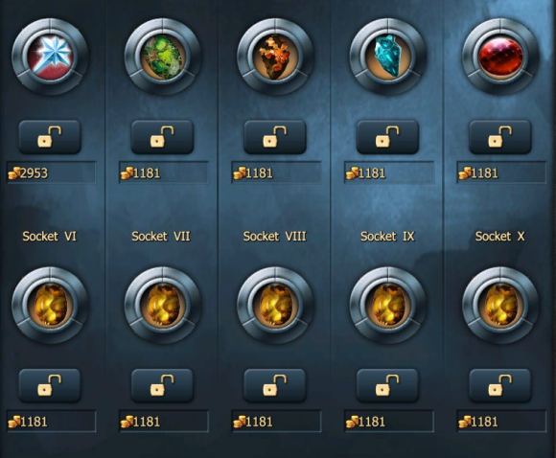Select the amber gem in Socket X

click(500, 306)
